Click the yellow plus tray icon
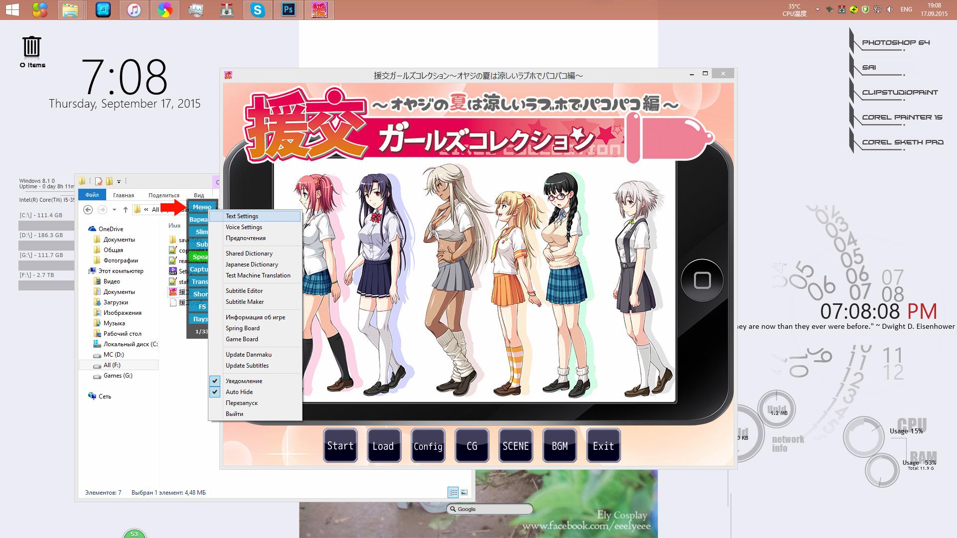Image resolution: width=957 pixels, height=538 pixels. (854, 9)
